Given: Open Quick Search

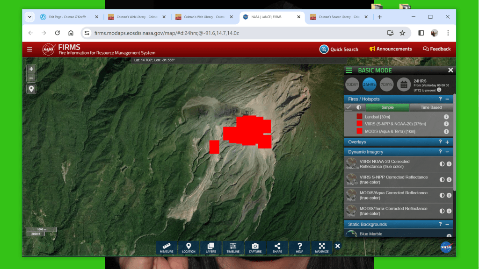Looking at the screenshot, I should point(339,49).
